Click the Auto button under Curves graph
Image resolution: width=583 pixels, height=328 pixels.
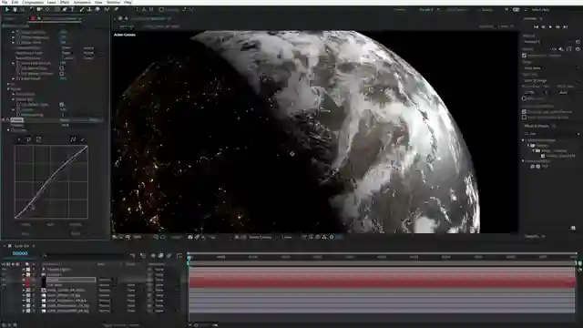(51, 225)
